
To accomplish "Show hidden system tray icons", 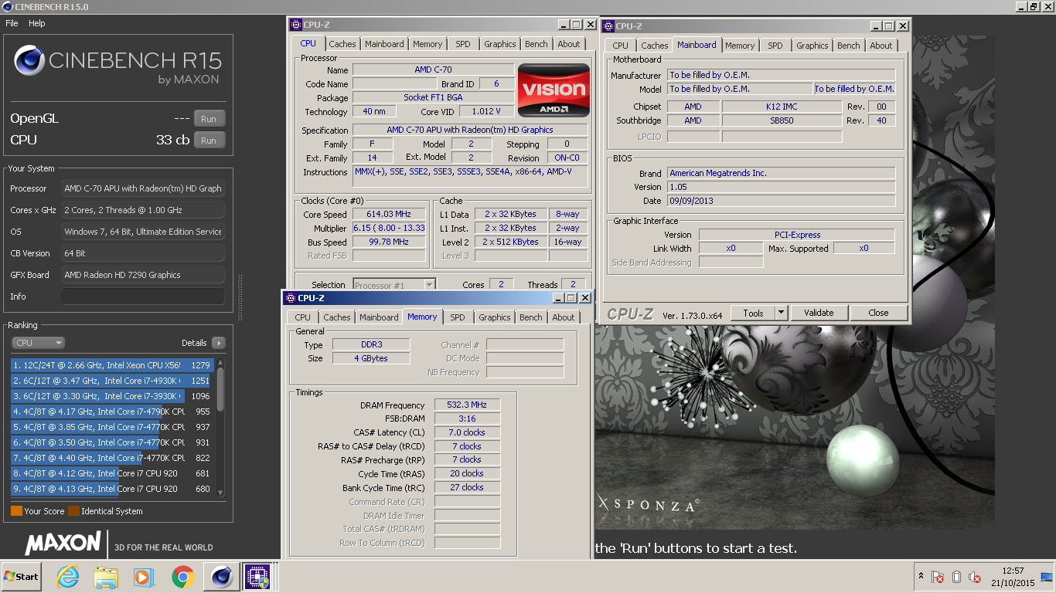I will point(921,576).
